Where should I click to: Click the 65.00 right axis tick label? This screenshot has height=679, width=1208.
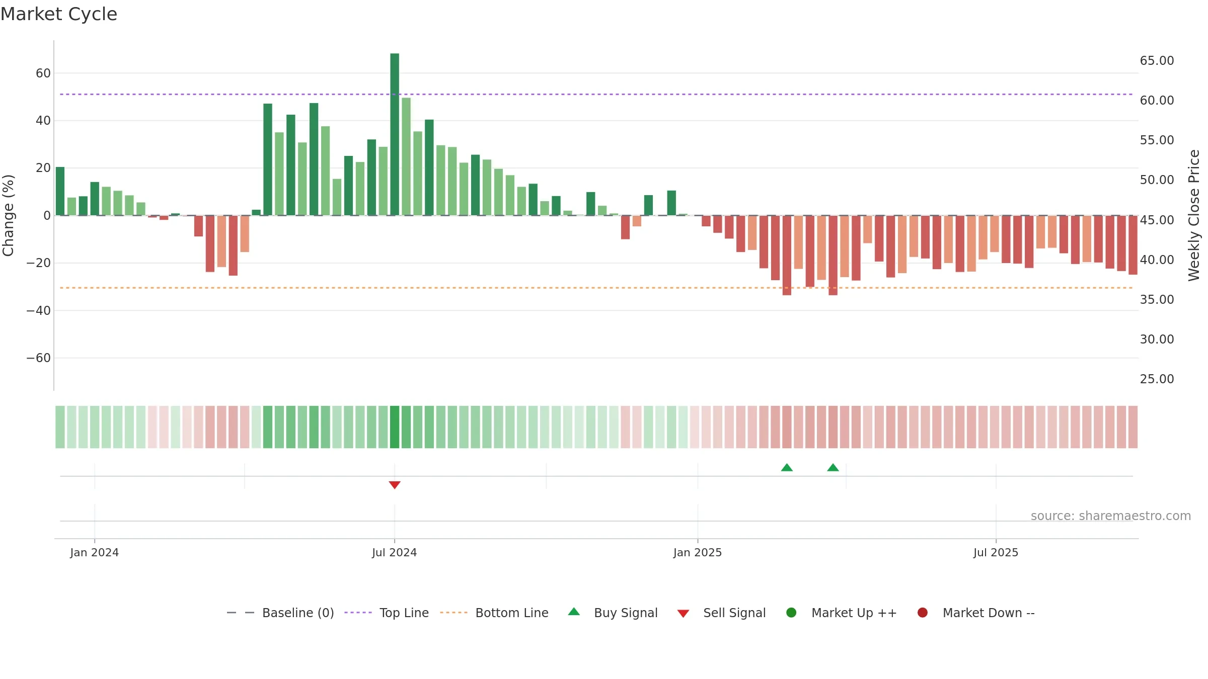(x=1157, y=61)
